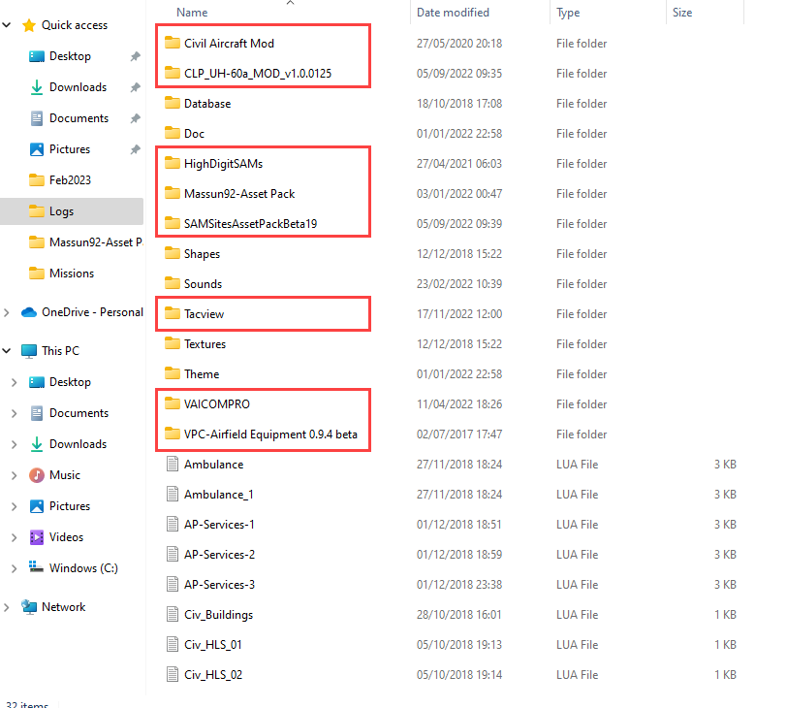
Task: Open Pictures in Quick access
Action: pos(70,149)
